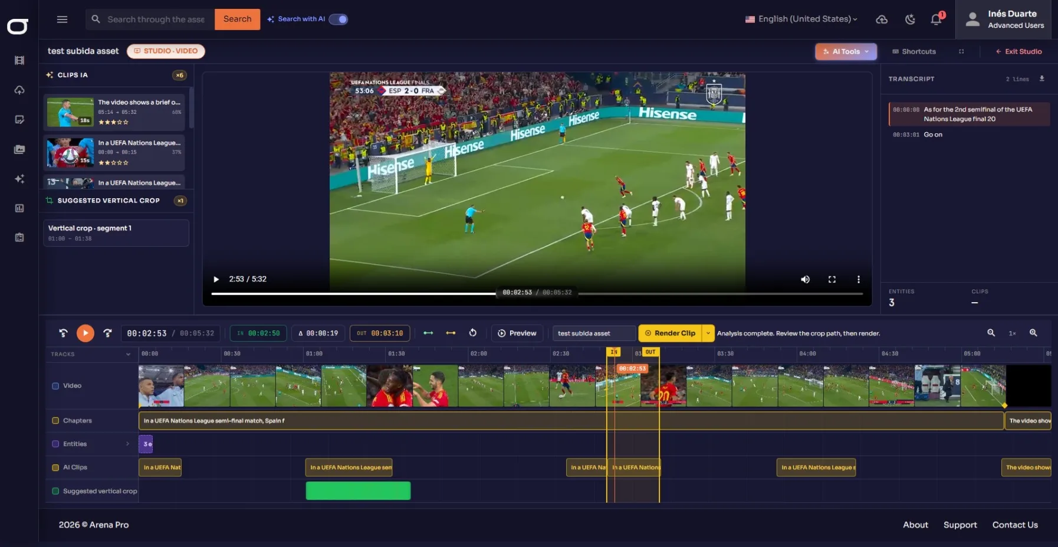The height and width of the screenshot is (547, 1058).
Task: Click the yellow set out-point arrow icon
Action: coord(451,333)
